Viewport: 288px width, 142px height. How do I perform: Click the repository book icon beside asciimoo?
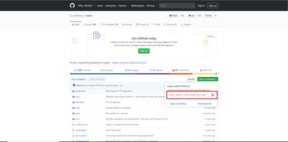(71, 16)
